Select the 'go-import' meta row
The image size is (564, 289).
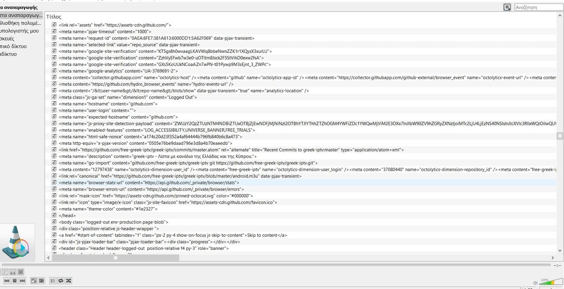301,163
